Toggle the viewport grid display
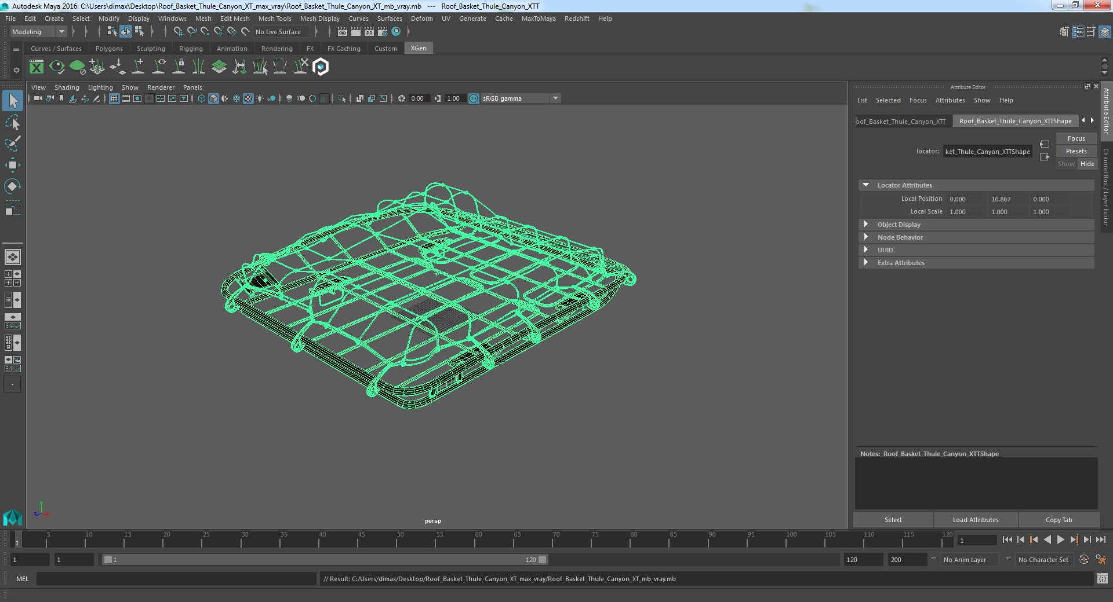Screen dimensions: 1113x602 (x=114, y=98)
